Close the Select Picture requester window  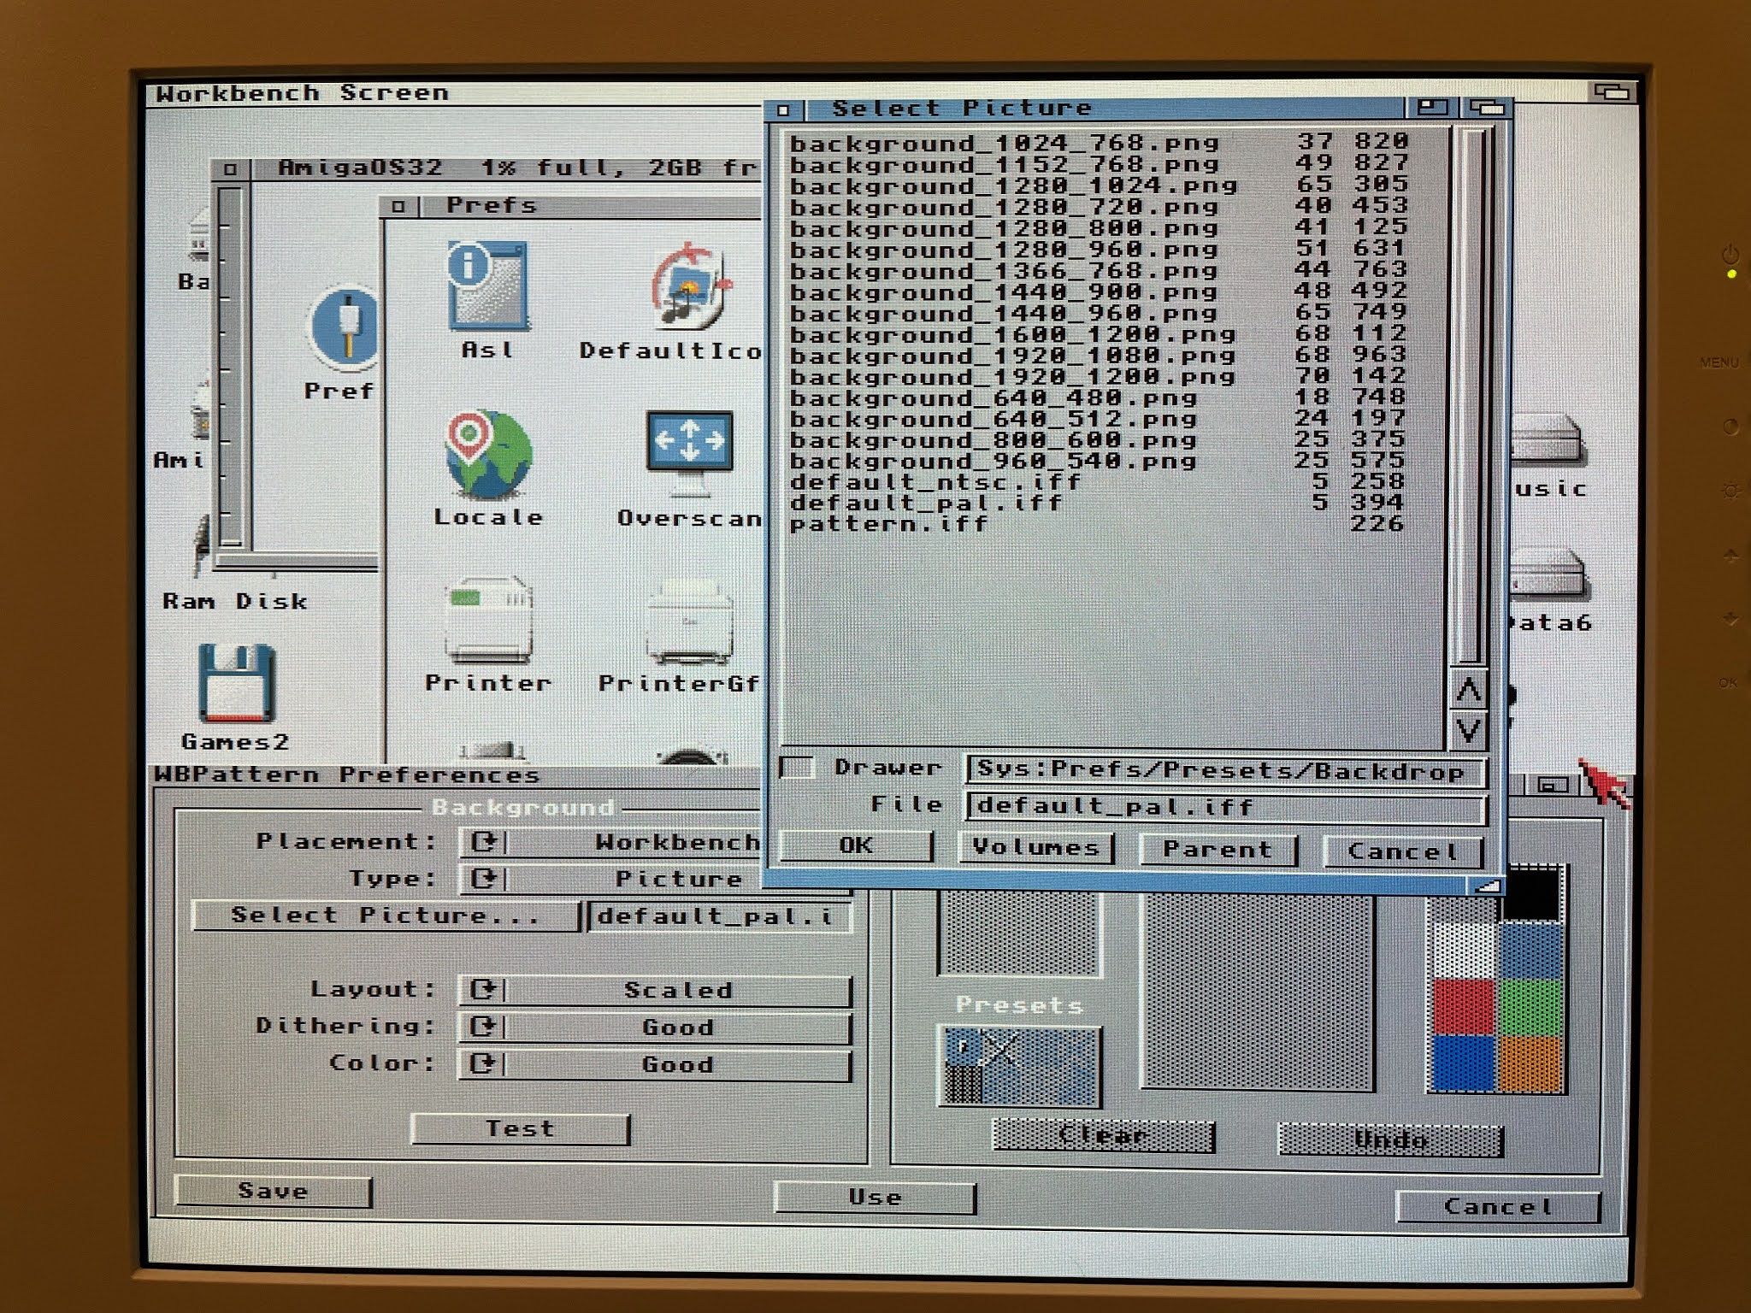(785, 109)
